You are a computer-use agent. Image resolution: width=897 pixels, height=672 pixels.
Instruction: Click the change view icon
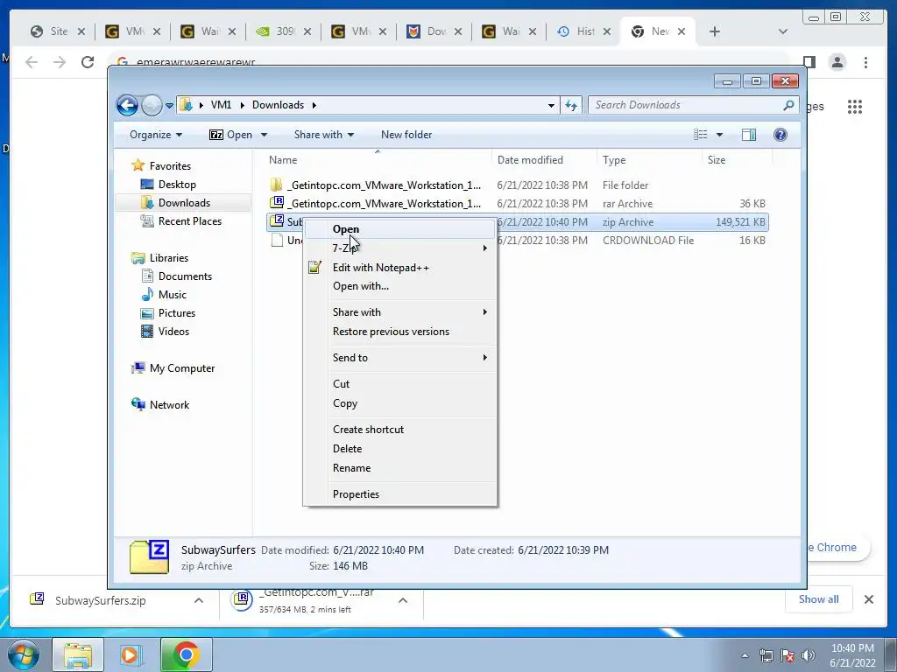pos(700,135)
